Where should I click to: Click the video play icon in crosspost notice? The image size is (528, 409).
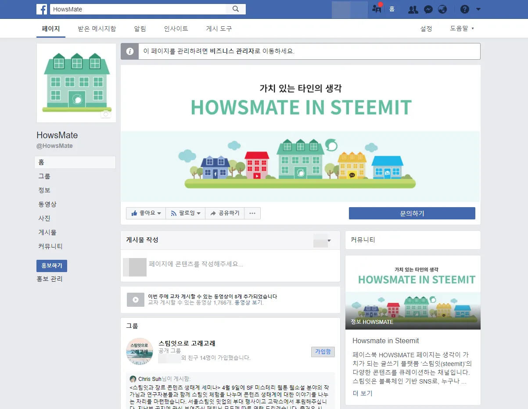tap(136, 300)
